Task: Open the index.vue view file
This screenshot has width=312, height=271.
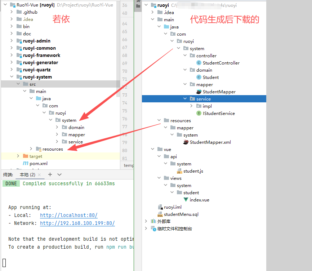Action: 199,200
